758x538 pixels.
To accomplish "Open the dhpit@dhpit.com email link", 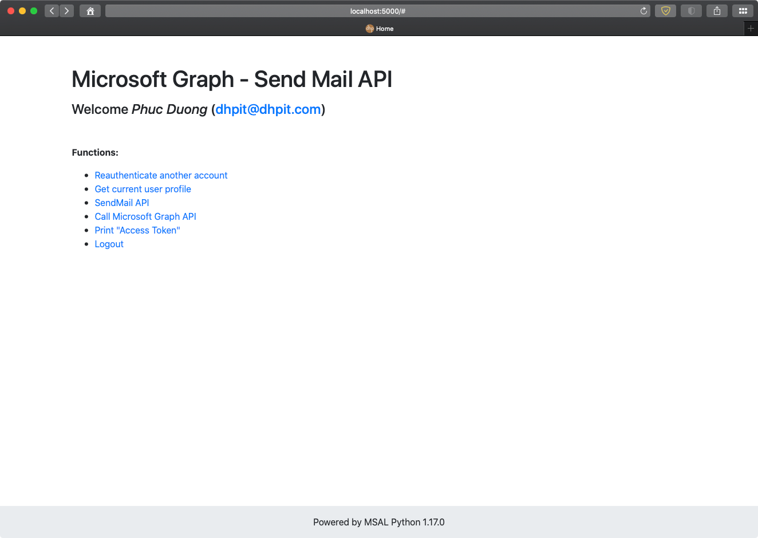I will [268, 109].
